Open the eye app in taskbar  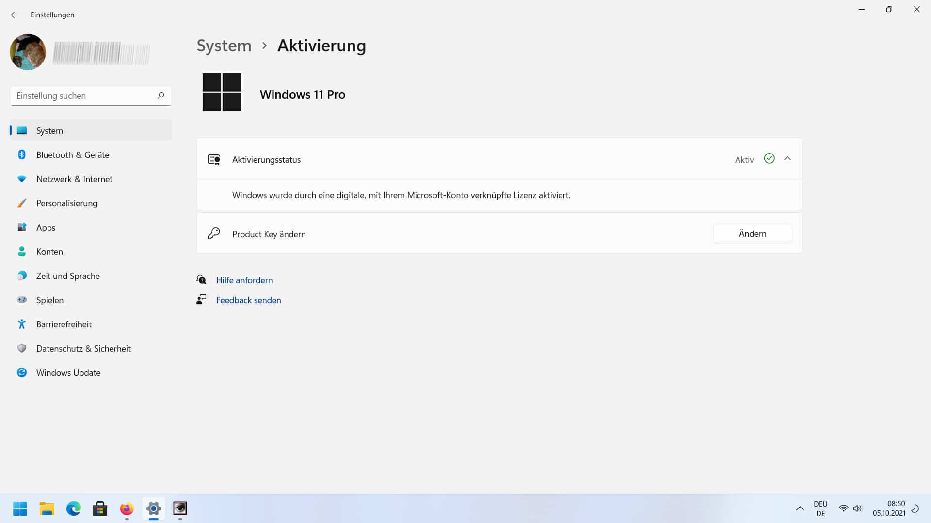[180, 508]
